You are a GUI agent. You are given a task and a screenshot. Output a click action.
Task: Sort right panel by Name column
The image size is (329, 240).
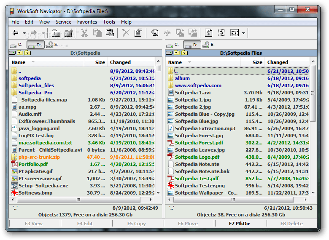tap(203, 62)
